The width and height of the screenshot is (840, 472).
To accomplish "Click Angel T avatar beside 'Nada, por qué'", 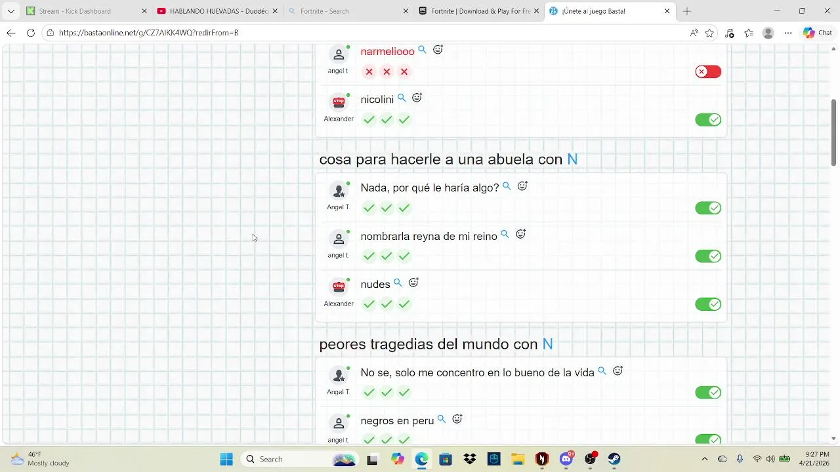I will [339, 191].
